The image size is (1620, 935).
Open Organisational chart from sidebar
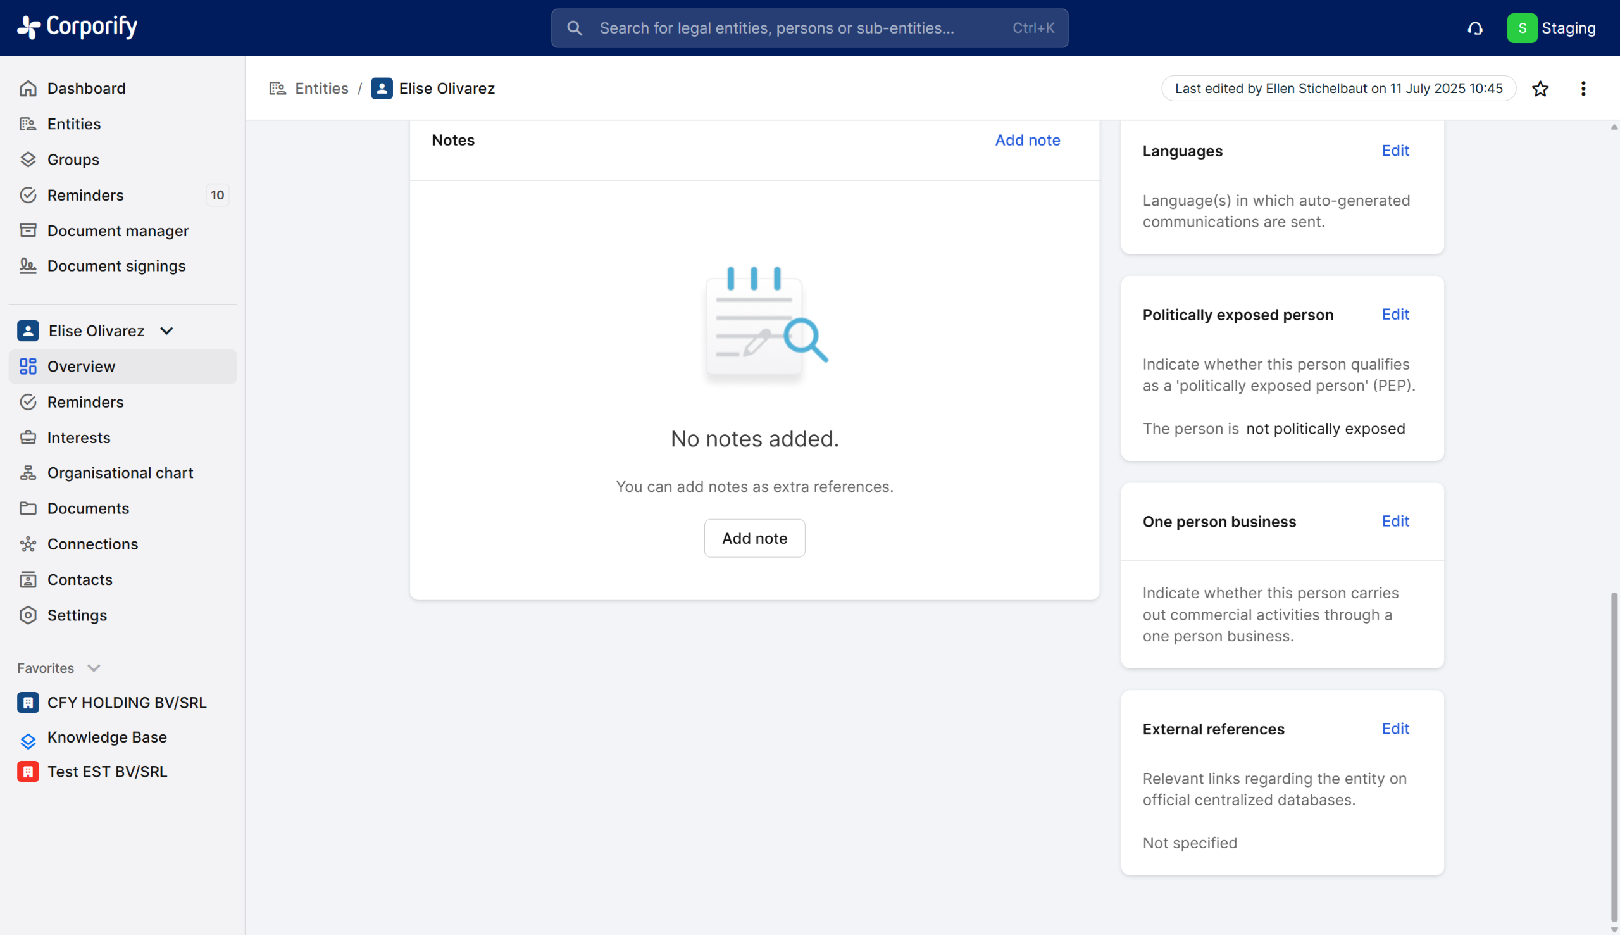point(120,473)
